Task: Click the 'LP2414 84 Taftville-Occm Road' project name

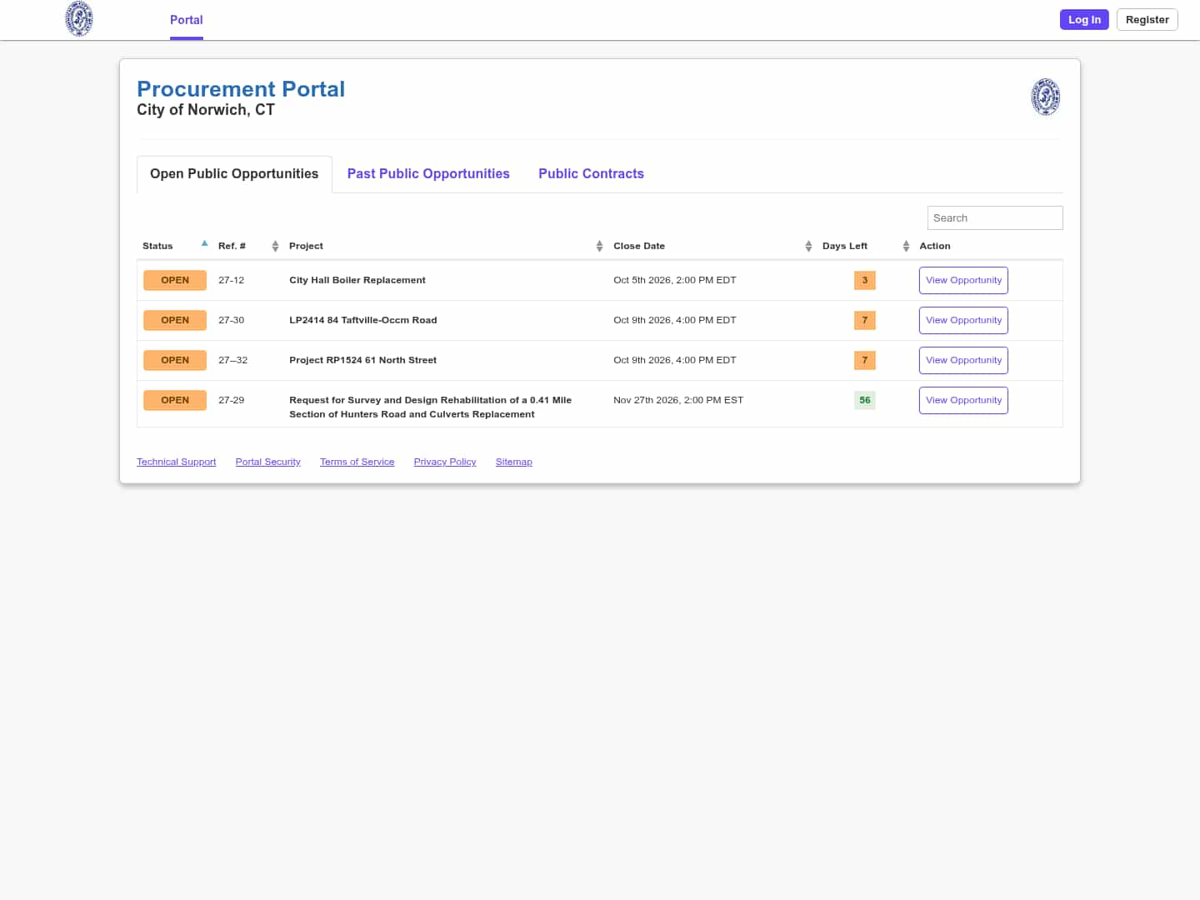Action: (x=363, y=321)
